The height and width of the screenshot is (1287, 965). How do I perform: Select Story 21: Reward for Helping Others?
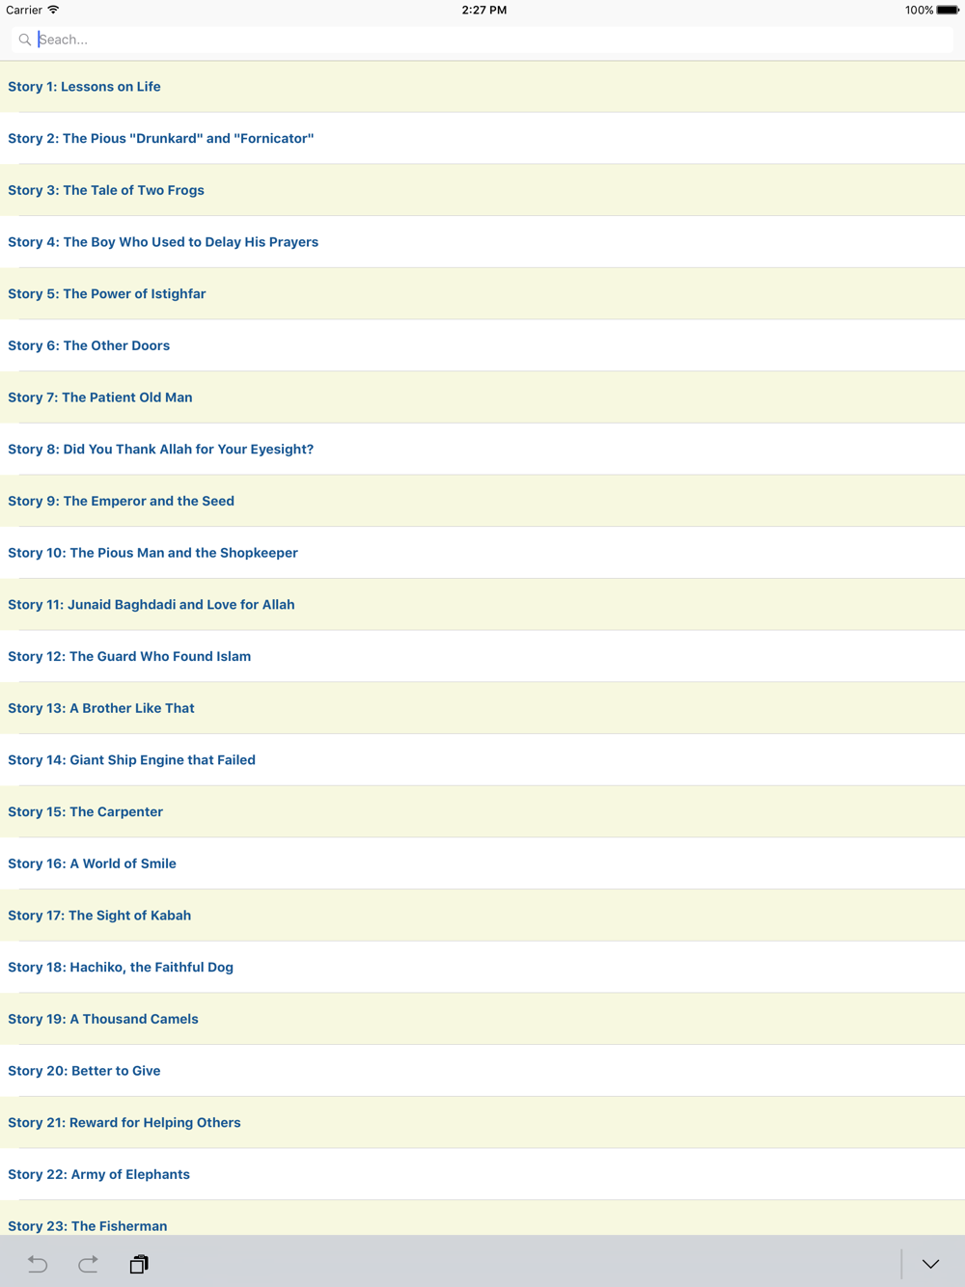[482, 1122]
